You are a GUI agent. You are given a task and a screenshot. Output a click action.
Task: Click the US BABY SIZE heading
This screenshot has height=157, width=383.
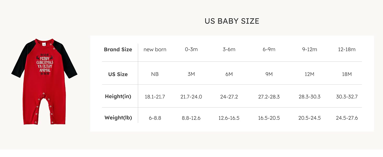tap(232, 21)
